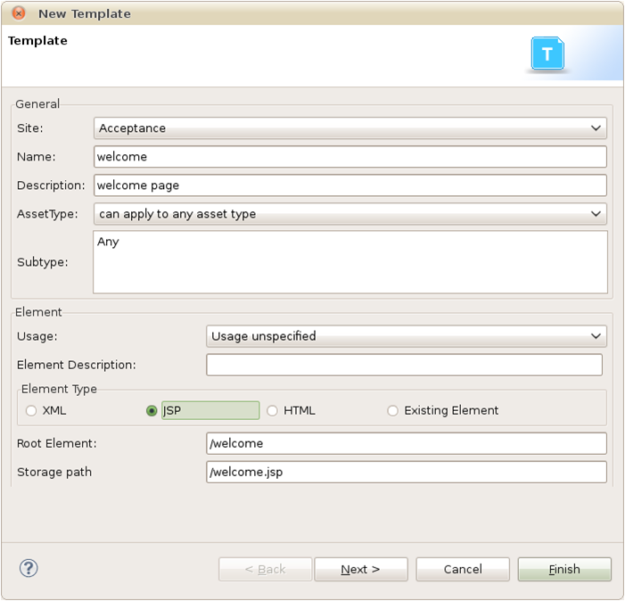Open the Site dropdown showing Acceptance
Viewport: 625px width, 601px height.
coord(350,128)
